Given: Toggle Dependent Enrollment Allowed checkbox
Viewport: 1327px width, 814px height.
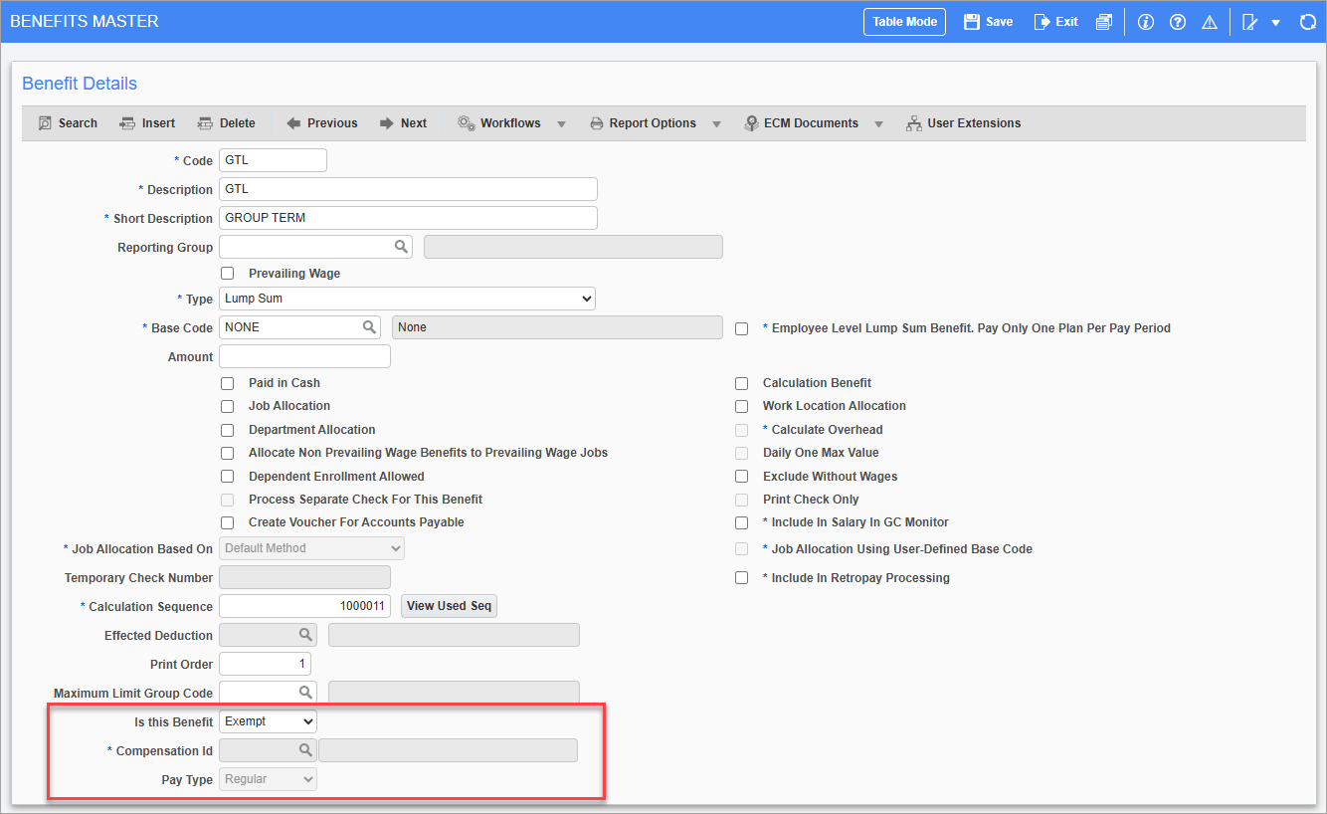Looking at the screenshot, I should click(x=228, y=477).
